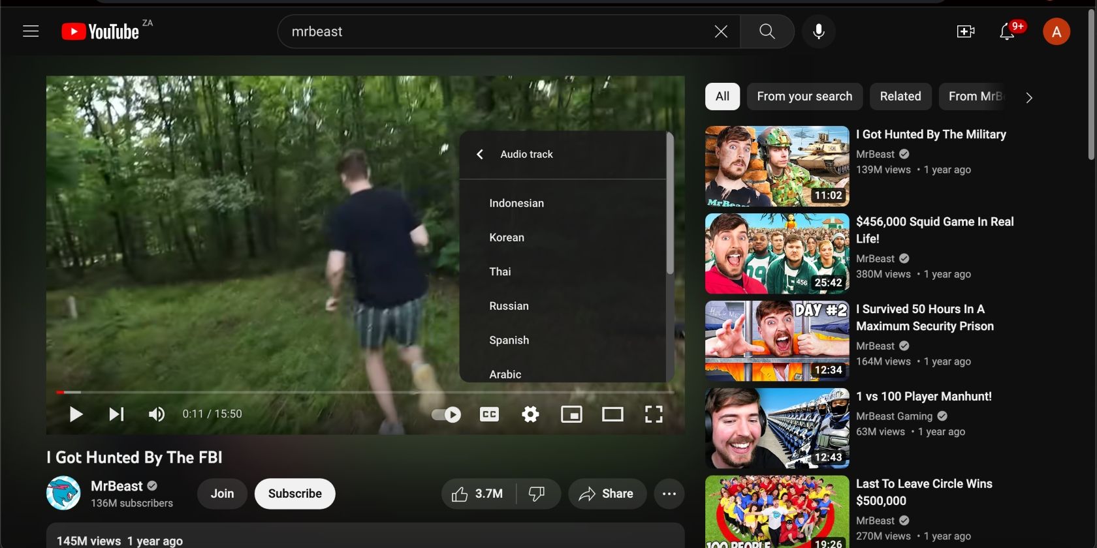Select the From your search chip
Viewport: 1097px width, 548px height.
click(804, 97)
